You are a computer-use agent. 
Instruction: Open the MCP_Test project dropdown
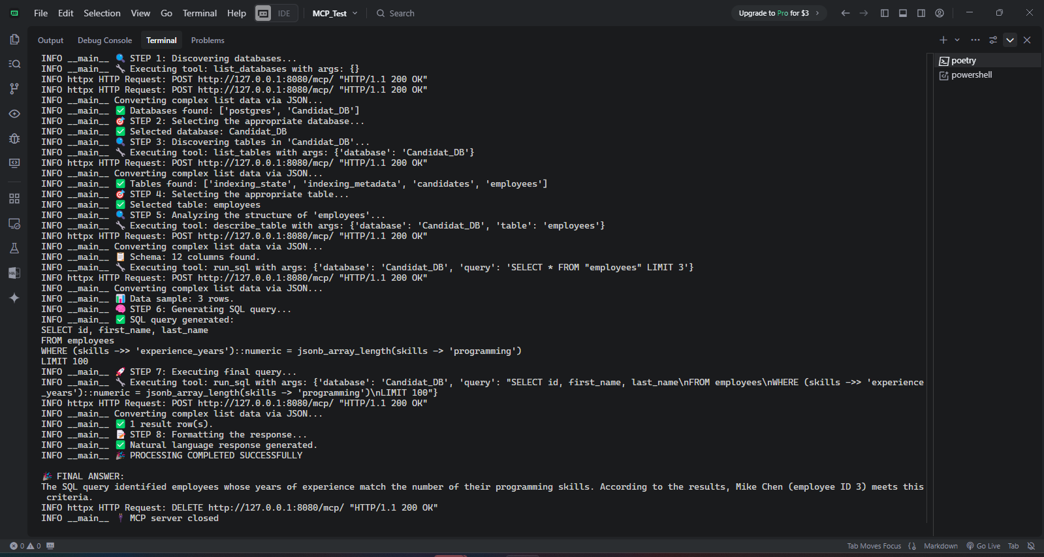pos(335,13)
